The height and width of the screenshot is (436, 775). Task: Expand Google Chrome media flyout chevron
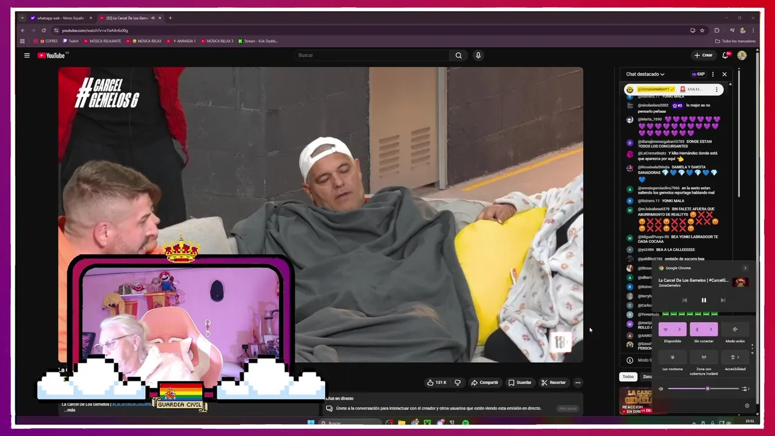tap(745, 268)
